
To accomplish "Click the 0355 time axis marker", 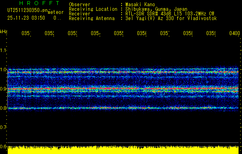I will point(118,33).
